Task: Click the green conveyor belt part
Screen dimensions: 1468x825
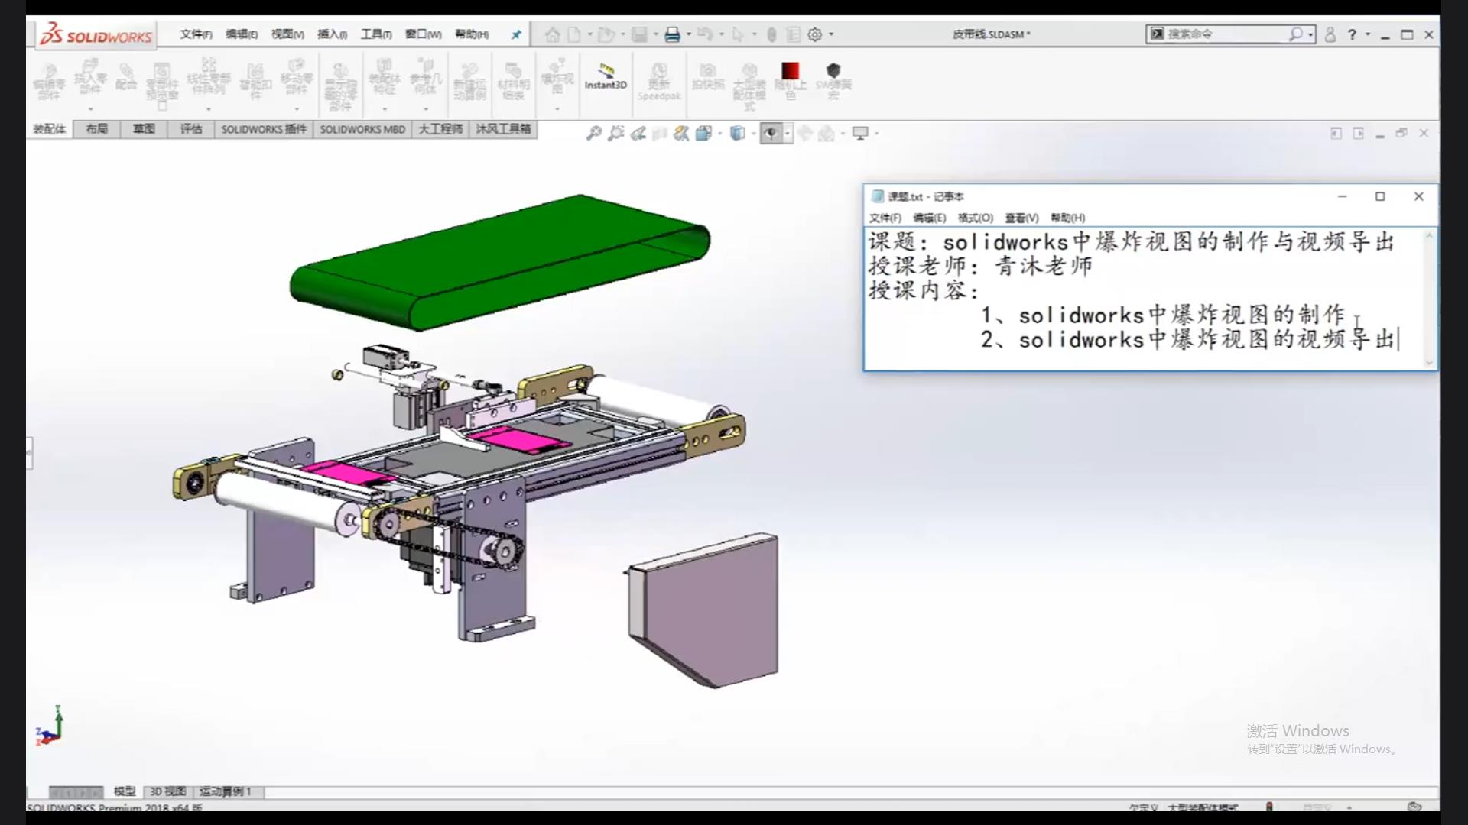Action: pyautogui.click(x=501, y=261)
